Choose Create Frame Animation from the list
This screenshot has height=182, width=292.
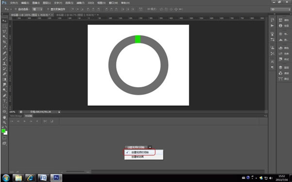[x=137, y=157]
